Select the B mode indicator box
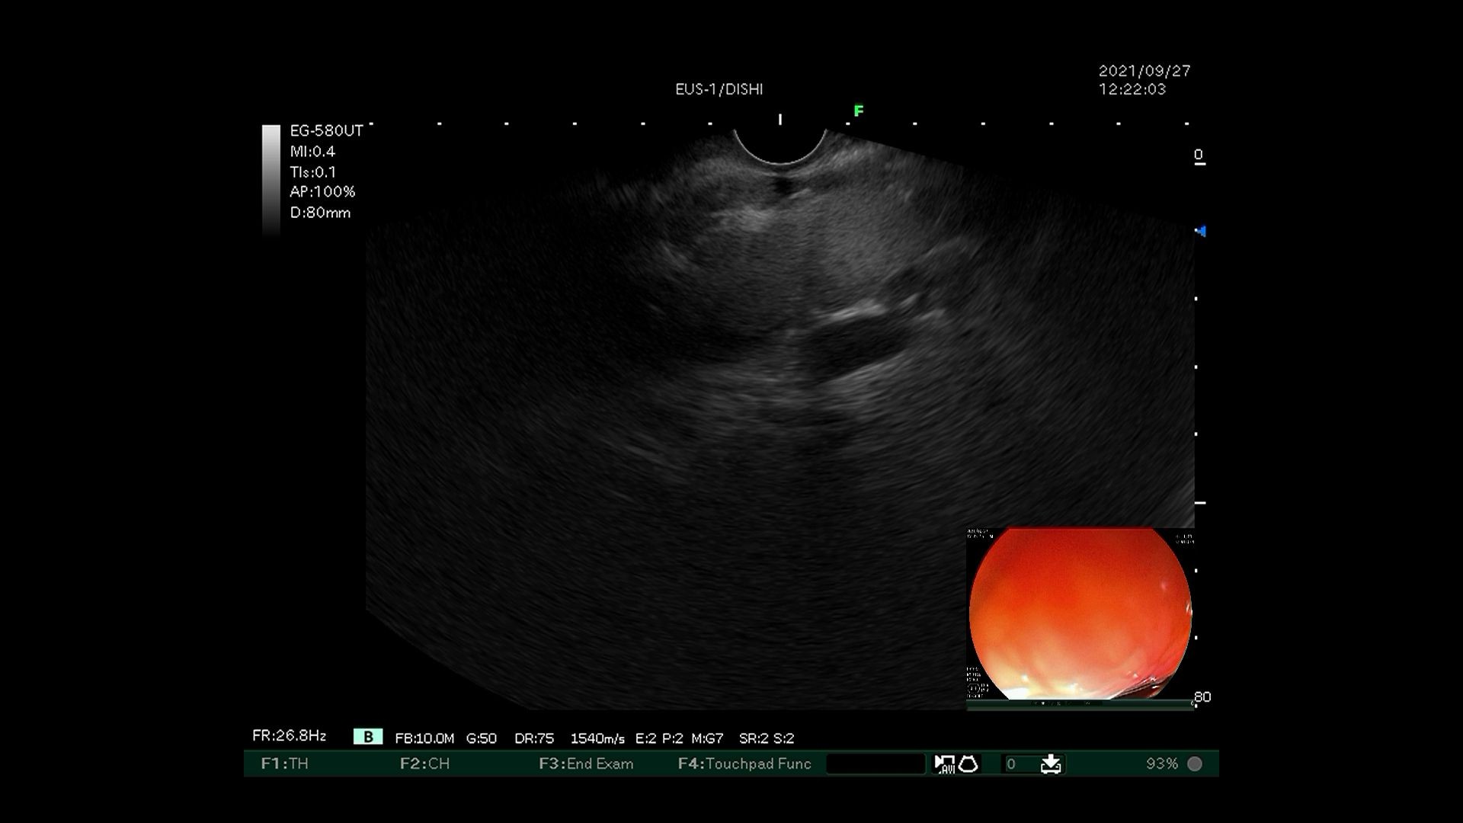 click(368, 737)
